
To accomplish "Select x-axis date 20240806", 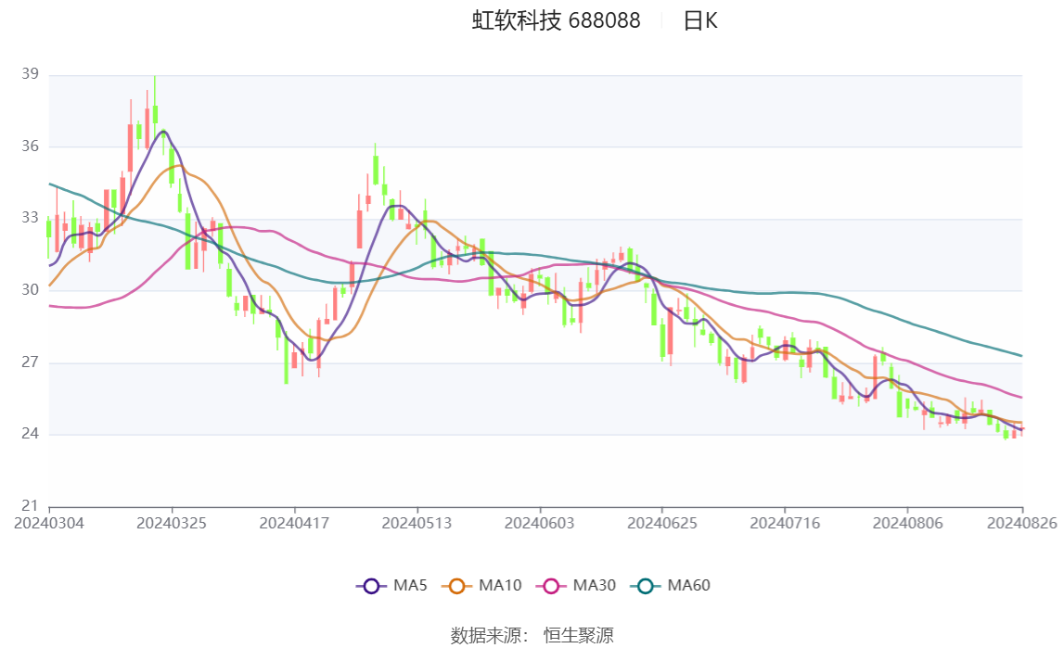I will [908, 523].
